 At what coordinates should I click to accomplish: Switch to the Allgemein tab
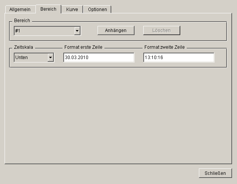point(20,10)
